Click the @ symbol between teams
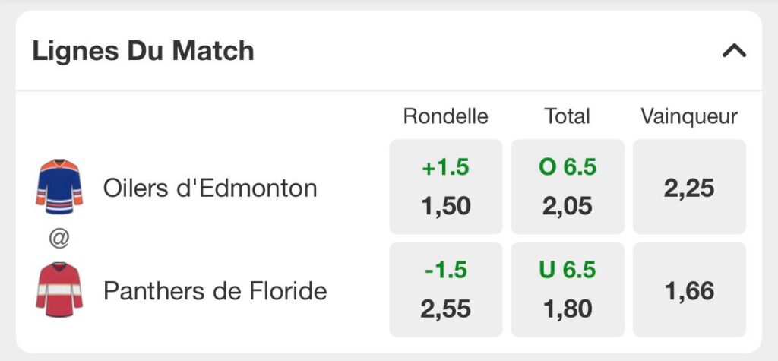This screenshot has width=778, height=361. coord(59,239)
